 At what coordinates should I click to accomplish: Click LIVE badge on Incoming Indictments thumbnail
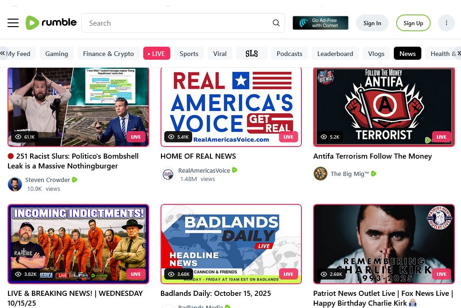[x=135, y=274]
